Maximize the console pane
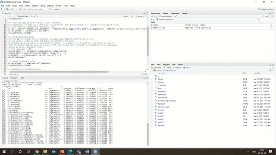 point(147,78)
